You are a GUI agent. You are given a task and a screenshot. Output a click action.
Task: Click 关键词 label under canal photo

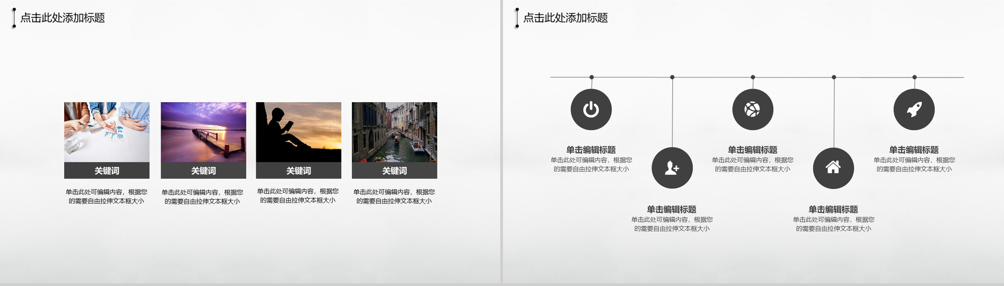click(x=395, y=170)
